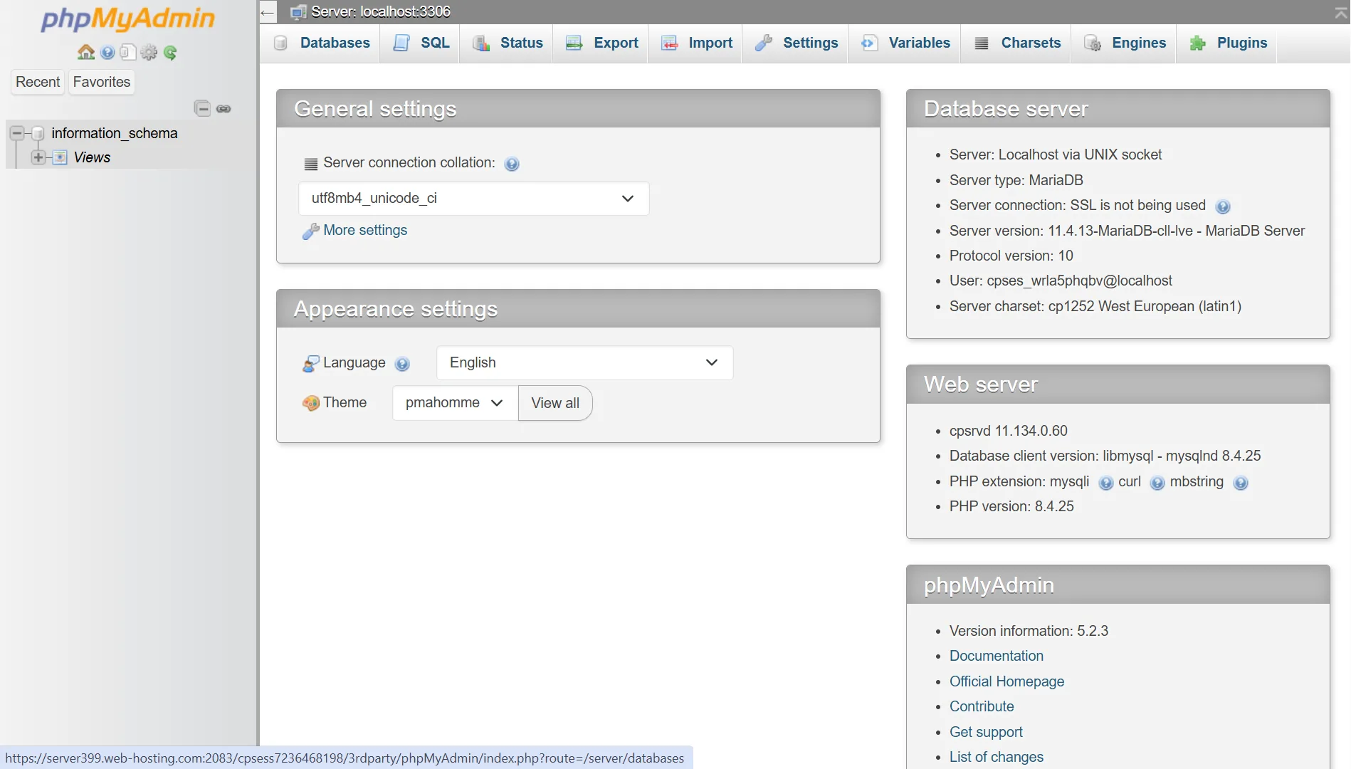The width and height of the screenshot is (1351, 769).
Task: Open the Settings tab
Action: pyautogui.click(x=796, y=43)
